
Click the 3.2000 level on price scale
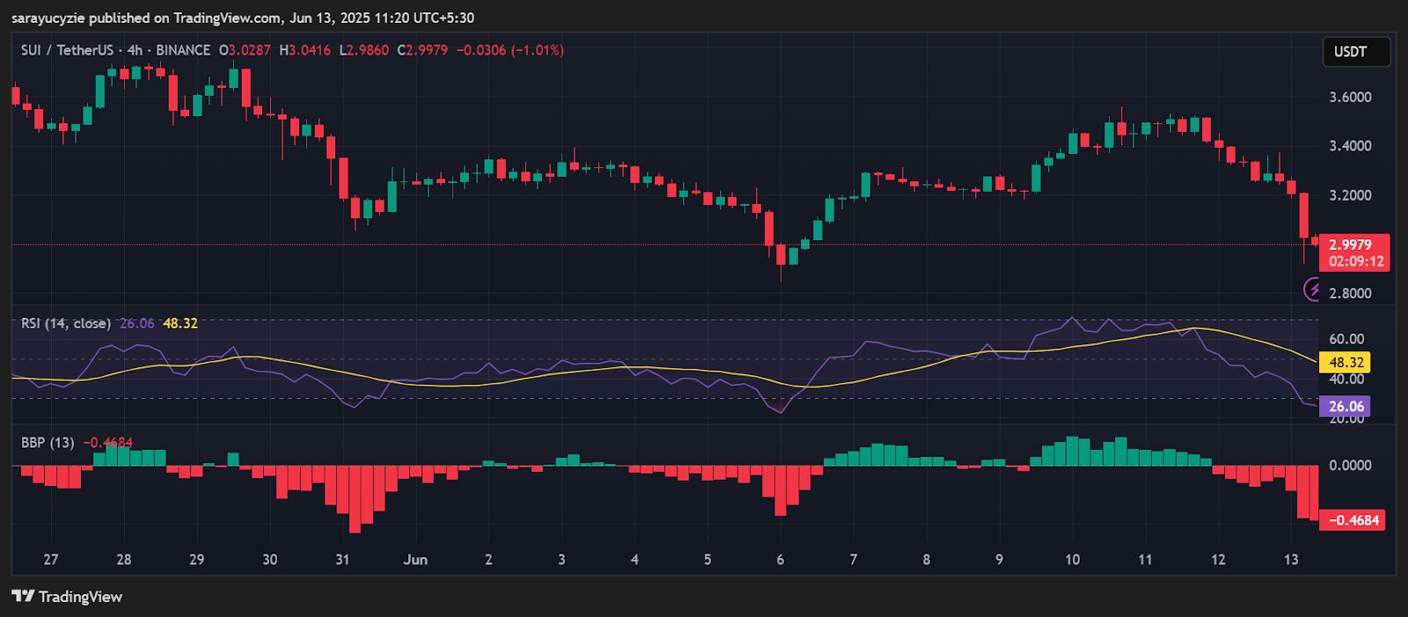(x=1350, y=195)
